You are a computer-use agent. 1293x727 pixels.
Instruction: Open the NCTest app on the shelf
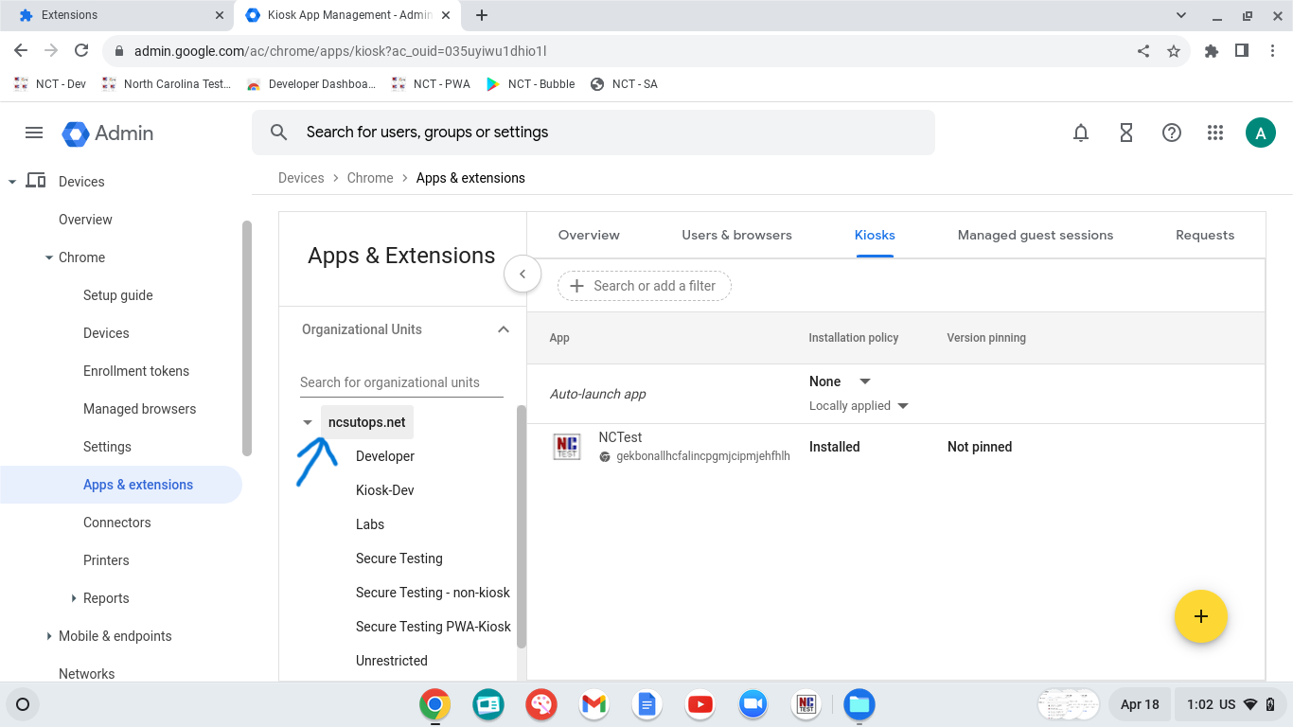click(806, 704)
